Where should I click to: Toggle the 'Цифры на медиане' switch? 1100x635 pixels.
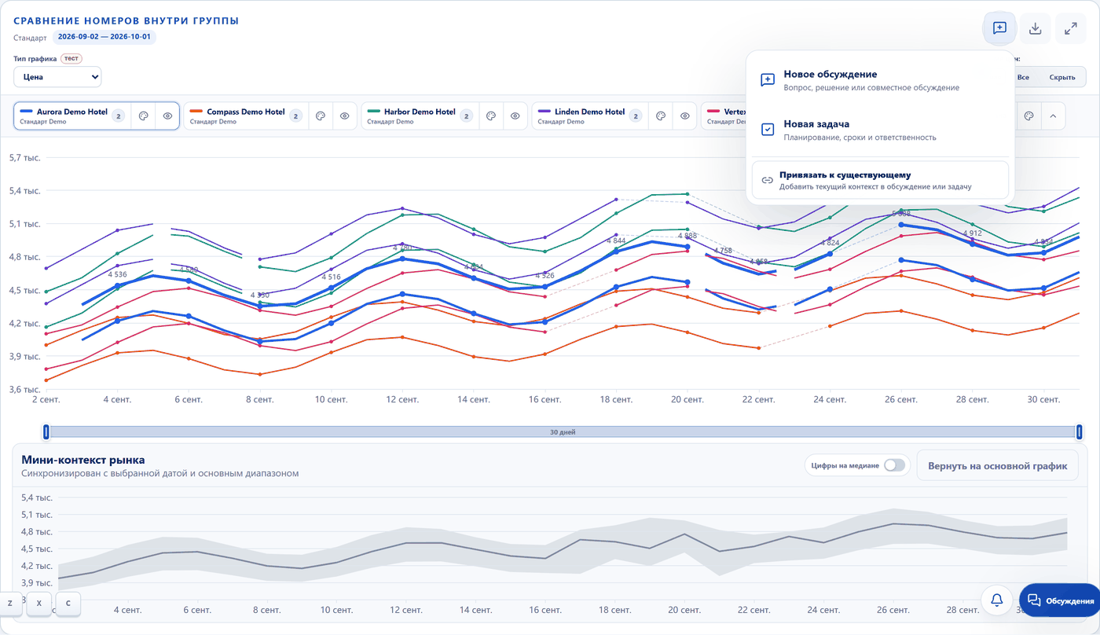coord(894,465)
